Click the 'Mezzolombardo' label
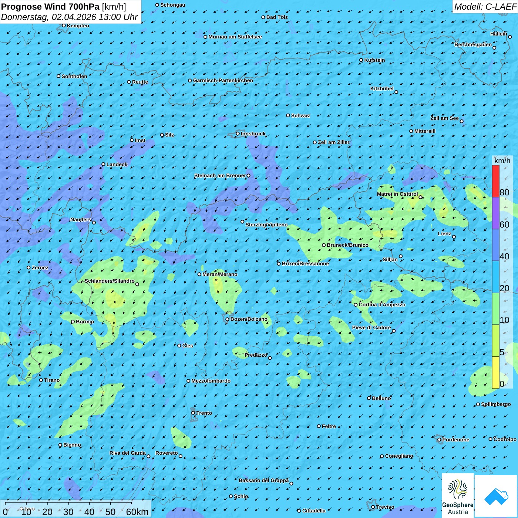The height and width of the screenshot is (518, 518). click(211, 381)
